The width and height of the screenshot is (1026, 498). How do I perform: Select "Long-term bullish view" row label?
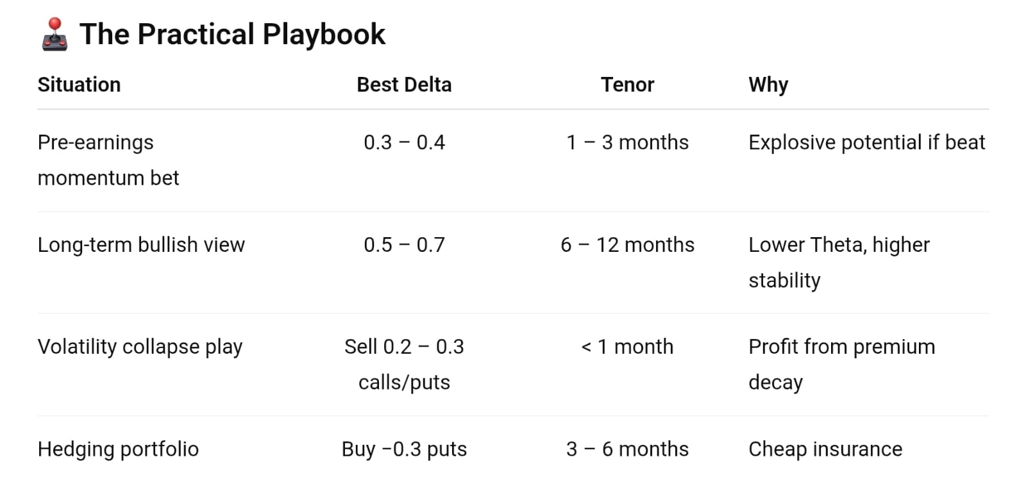[141, 245]
